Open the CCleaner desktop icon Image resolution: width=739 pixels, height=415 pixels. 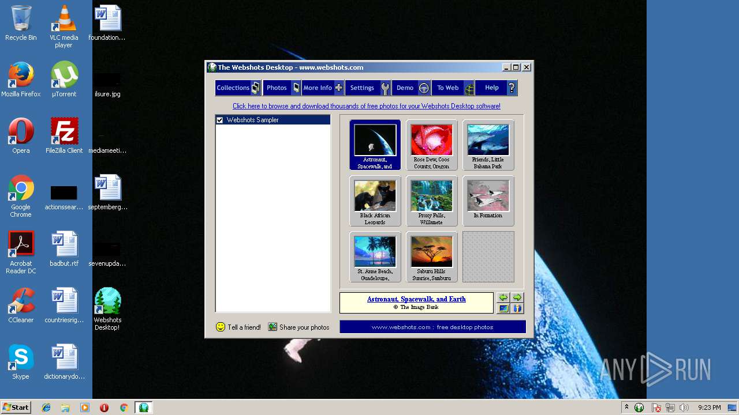click(x=21, y=306)
